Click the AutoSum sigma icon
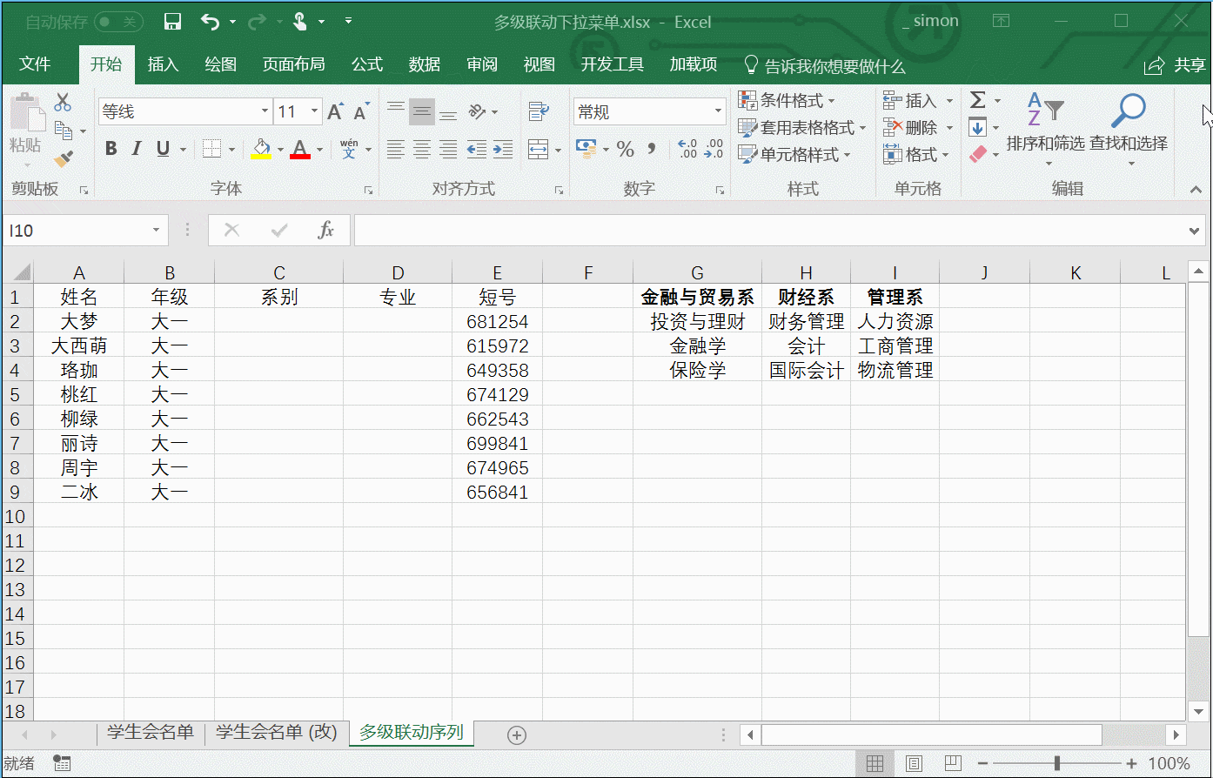 [978, 100]
